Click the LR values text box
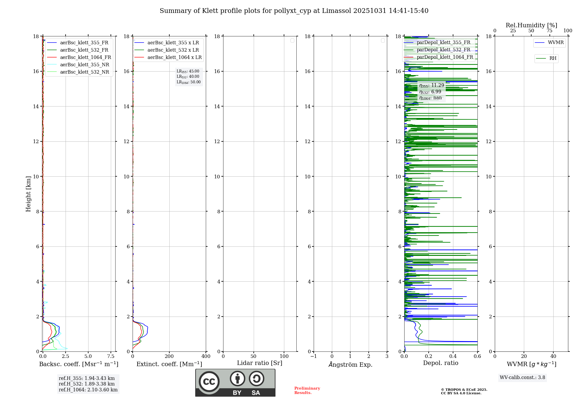This screenshot has height=399, width=588. click(x=188, y=77)
